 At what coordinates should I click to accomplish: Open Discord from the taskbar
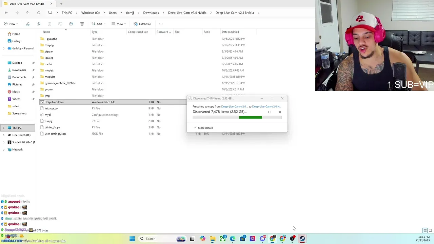262,239
